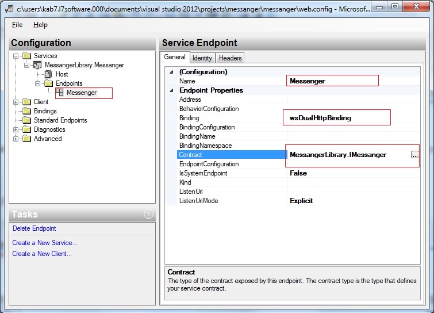434x313 pixels.
Task: Click the Client folder icon
Action: [x=26, y=102]
